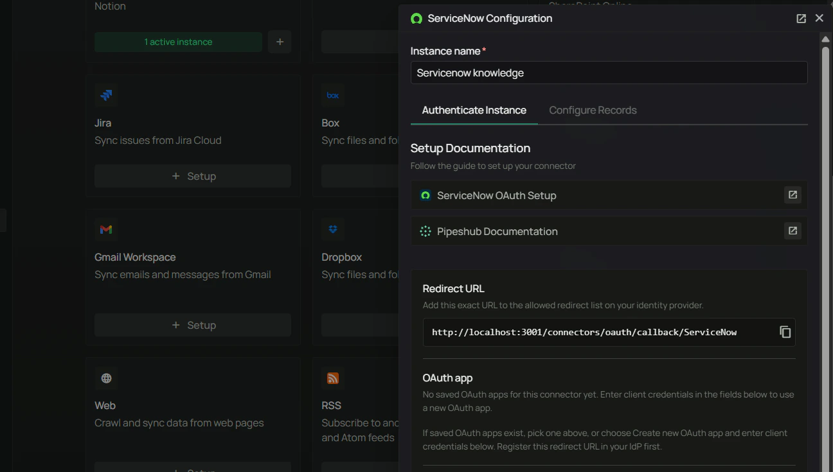
Task: Click 'Sync issues from Jira Cloud' text
Action: coord(158,140)
